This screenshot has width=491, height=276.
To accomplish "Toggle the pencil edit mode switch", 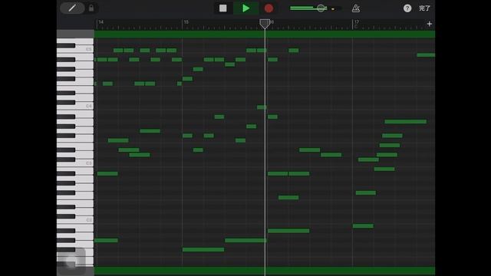I will (x=72, y=8).
